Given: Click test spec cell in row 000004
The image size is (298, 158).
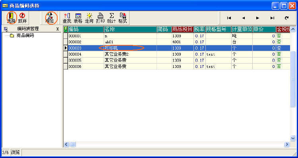Looking at the screenshot, I should 219,54.
